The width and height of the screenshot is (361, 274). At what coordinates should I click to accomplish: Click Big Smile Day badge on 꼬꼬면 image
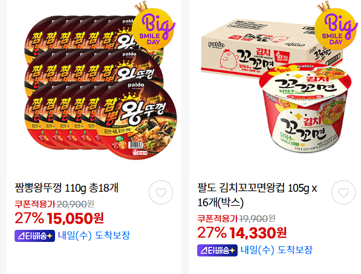coord(336,26)
